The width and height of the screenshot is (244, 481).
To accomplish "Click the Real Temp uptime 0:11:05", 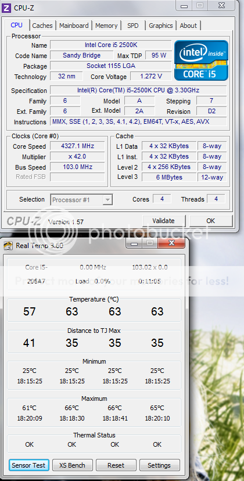I will [x=149, y=281].
